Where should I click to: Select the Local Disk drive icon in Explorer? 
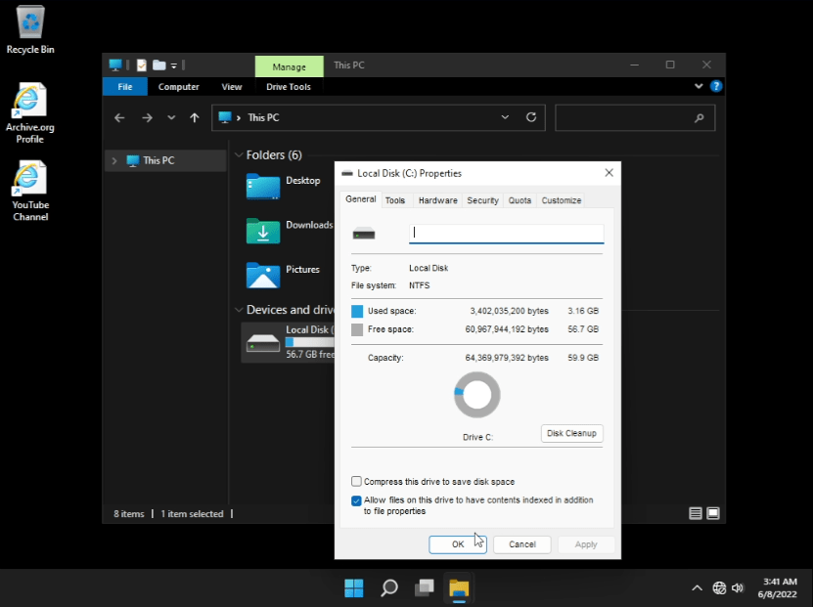coord(263,343)
